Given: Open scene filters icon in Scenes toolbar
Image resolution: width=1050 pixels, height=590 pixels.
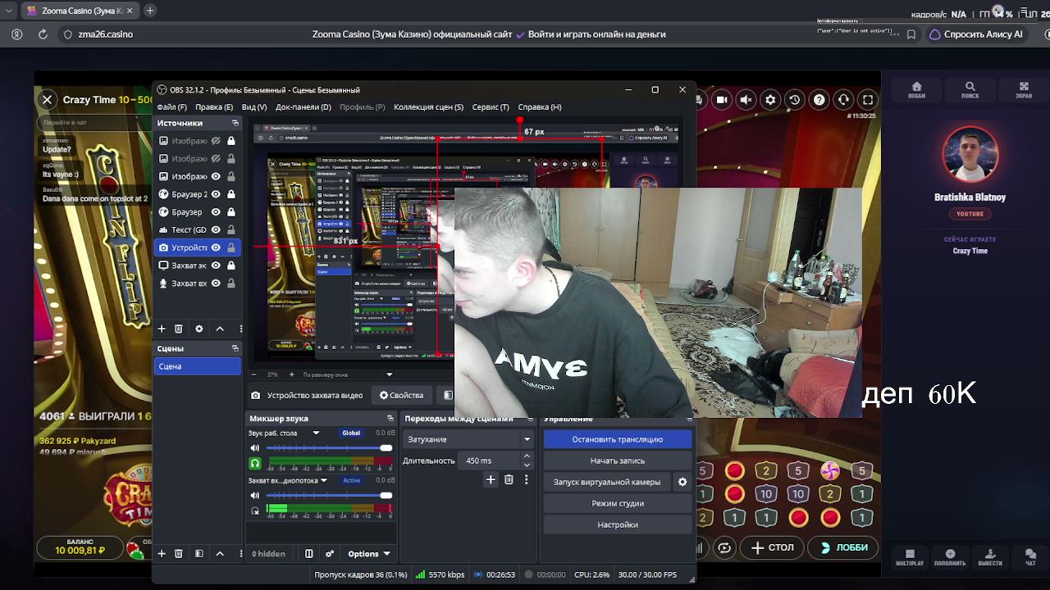Looking at the screenshot, I should 199,554.
